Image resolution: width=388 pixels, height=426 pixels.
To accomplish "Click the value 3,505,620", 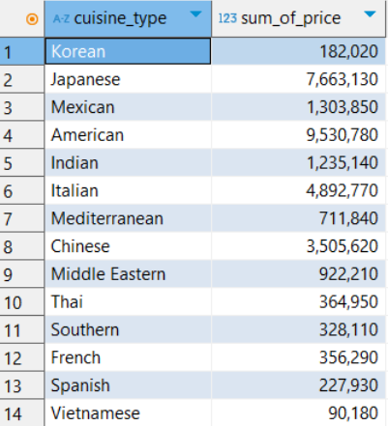I will 343,246.
